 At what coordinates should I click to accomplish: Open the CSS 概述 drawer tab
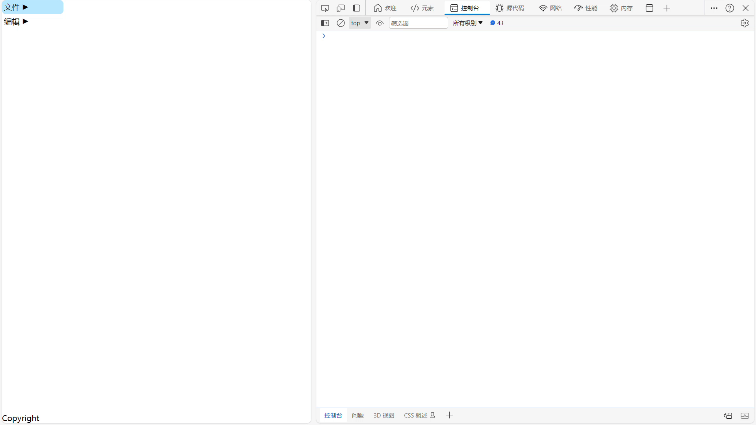pos(419,416)
